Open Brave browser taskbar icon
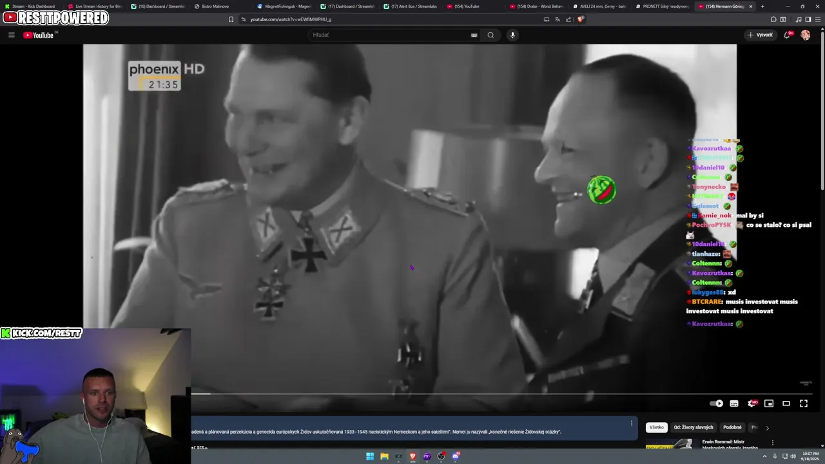Viewport: 825px width, 464px height. [x=412, y=456]
